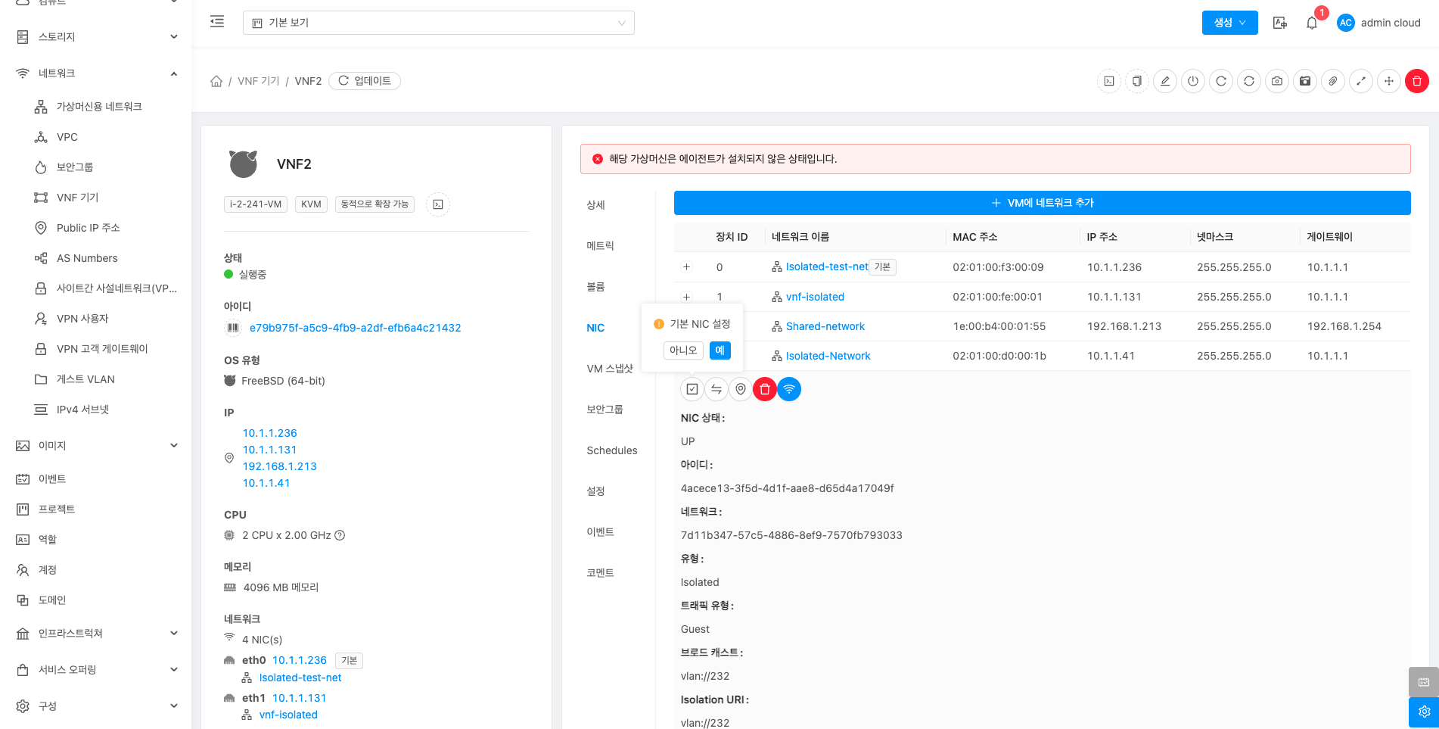Click the blue wifi NIC icon
The width and height of the screenshot is (1439, 729).
pos(789,389)
